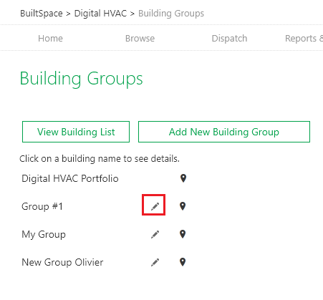Select the My Group name
Screen dimensions: 323x300
(44, 234)
